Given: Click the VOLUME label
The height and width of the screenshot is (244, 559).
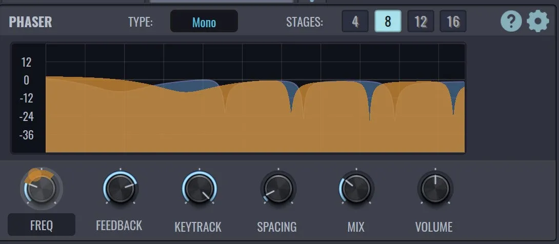Looking at the screenshot, I should tap(434, 227).
